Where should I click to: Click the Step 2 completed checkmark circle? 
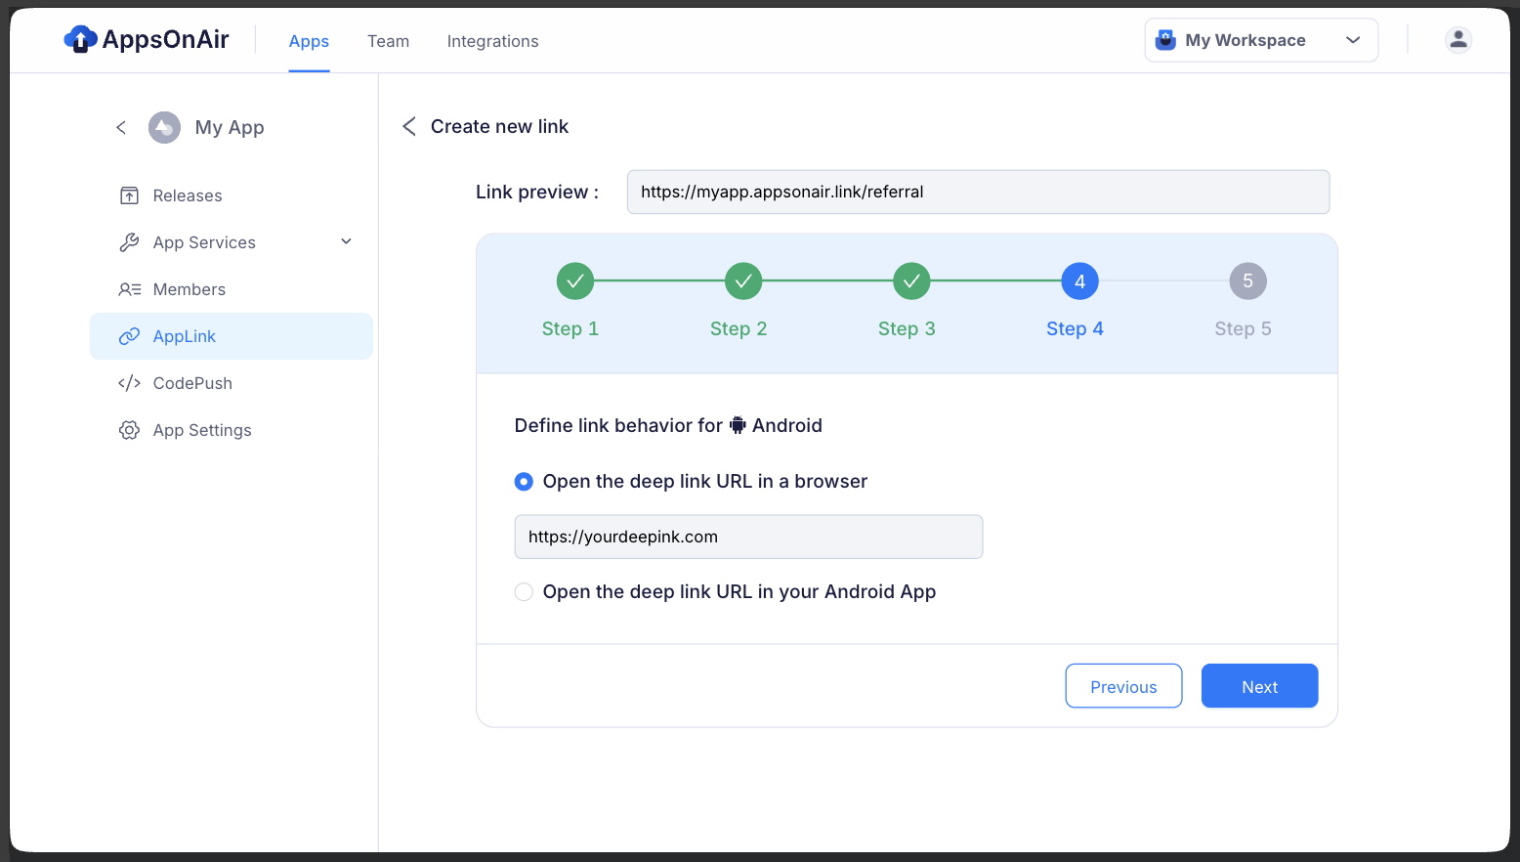click(743, 281)
